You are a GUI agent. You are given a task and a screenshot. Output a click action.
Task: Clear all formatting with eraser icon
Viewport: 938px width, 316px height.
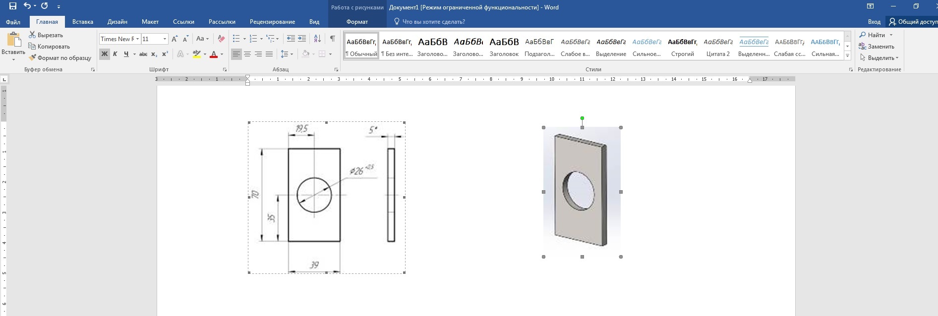(x=221, y=39)
